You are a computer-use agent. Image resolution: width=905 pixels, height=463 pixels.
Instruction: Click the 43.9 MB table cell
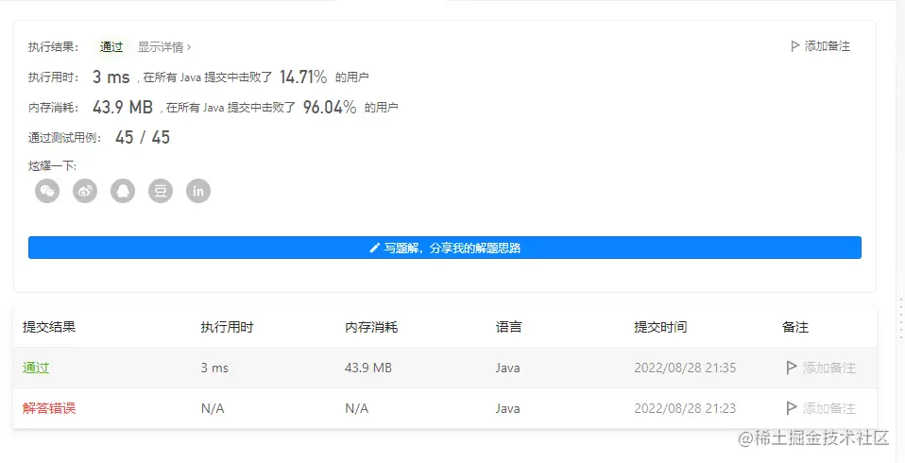pyautogui.click(x=368, y=368)
